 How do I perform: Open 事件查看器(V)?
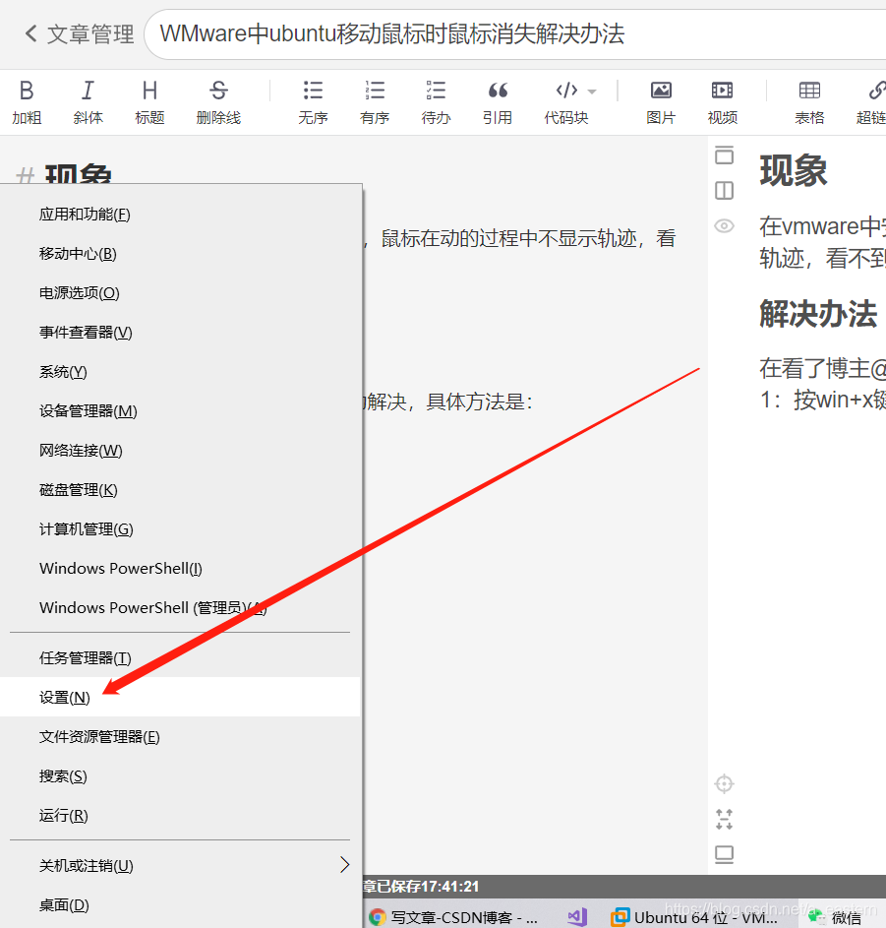[x=180, y=333]
